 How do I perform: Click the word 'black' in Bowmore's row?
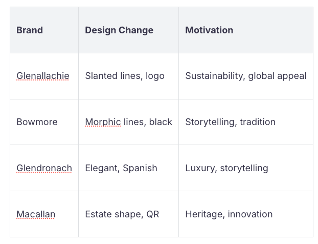[x=161, y=122]
